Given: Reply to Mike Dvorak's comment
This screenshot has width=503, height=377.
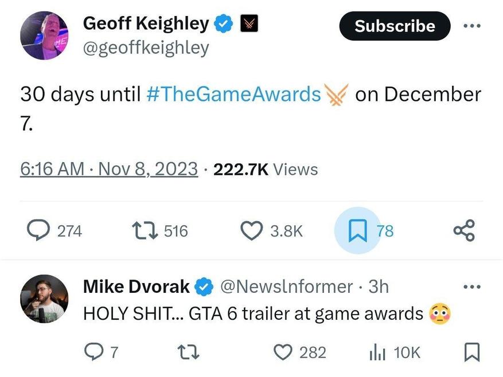Looking at the screenshot, I should 94,352.
